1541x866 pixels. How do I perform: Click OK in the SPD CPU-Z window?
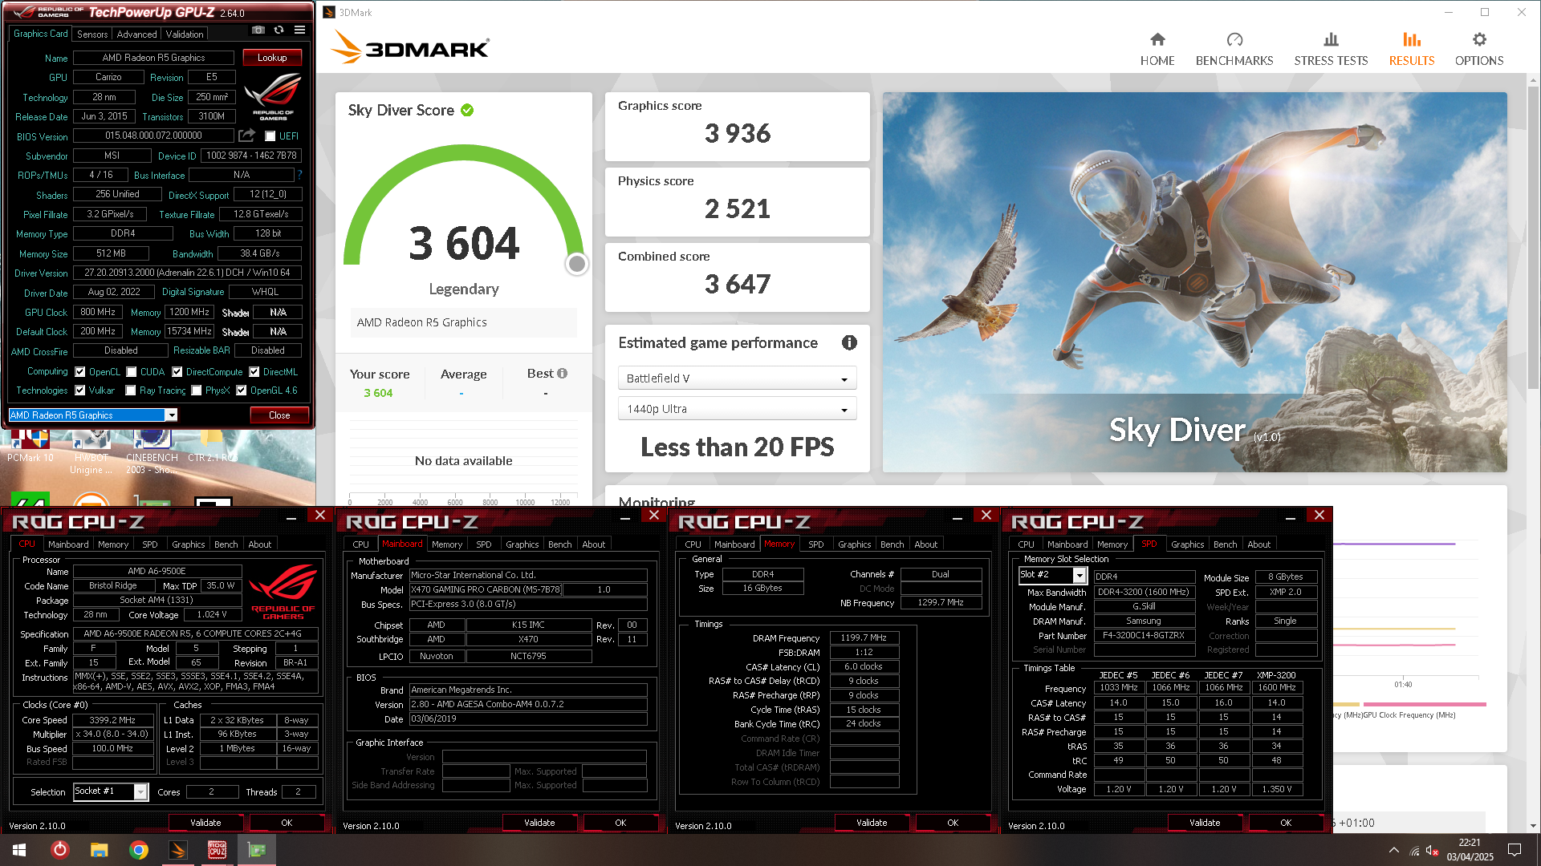tap(1286, 823)
